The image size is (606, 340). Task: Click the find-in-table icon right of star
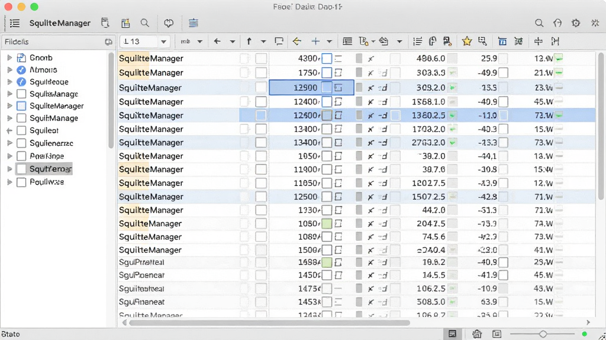coord(482,41)
